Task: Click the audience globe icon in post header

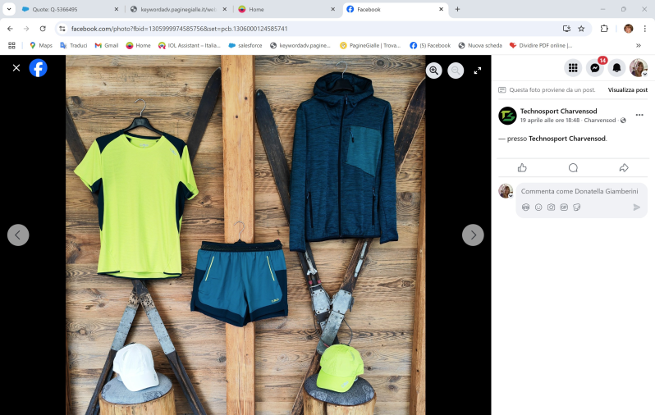Action: click(x=623, y=121)
